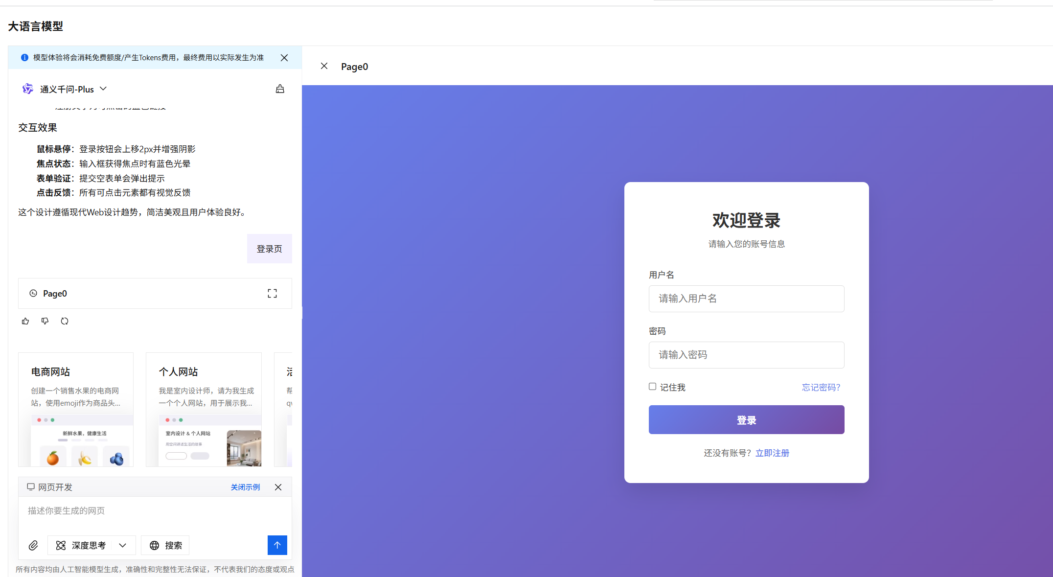The height and width of the screenshot is (577, 1053).
Task: Click the regenerate response icon
Action: pyautogui.click(x=65, y=321)
